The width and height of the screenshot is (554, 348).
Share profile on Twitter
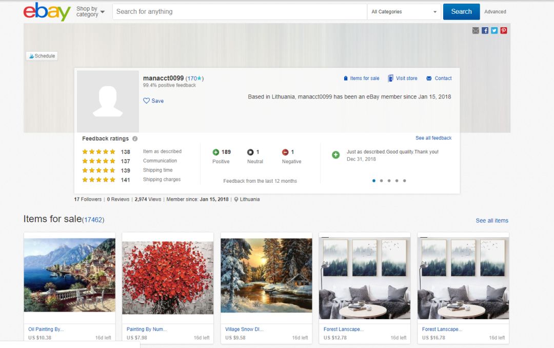[494, 31]
